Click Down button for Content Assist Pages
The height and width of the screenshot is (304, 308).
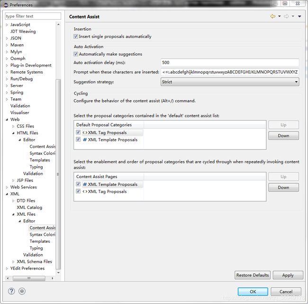pos(283,188)
